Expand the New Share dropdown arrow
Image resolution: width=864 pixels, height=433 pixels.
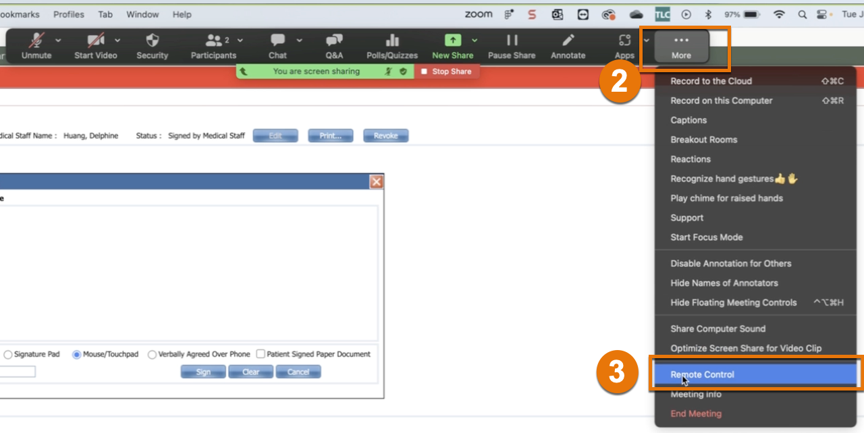click(x=475, y=40)
